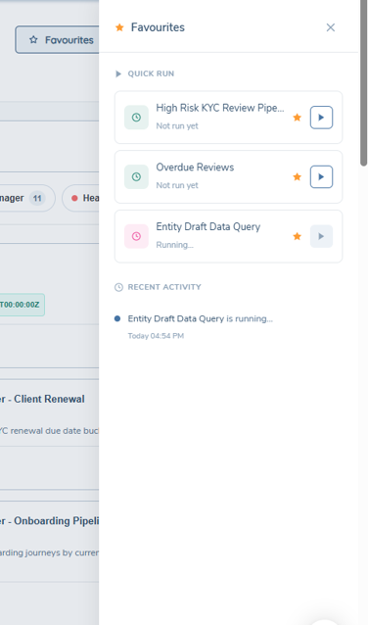Click the pink clock icon of Entity Draft Data Query
Image resolution: width=368 pixels, height=625 pixels.
136,236
